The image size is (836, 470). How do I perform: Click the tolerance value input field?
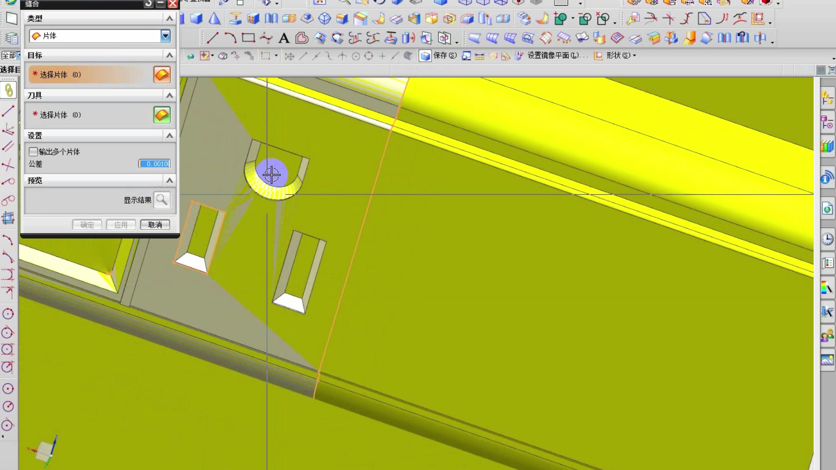[x=155, y=164]
